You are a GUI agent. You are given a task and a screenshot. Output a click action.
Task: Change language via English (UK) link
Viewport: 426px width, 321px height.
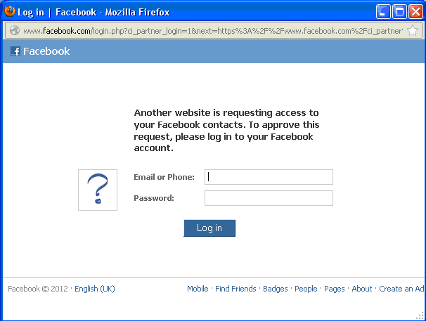coord(95,289)
